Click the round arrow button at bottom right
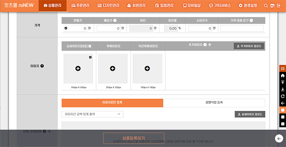Screen dimensions: 286x147 click(279, 139)
